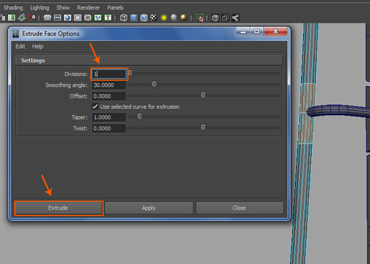This screenshot has width=370, height=264.
Task: Click the 'Taper:' label
Action: [80, 118]
